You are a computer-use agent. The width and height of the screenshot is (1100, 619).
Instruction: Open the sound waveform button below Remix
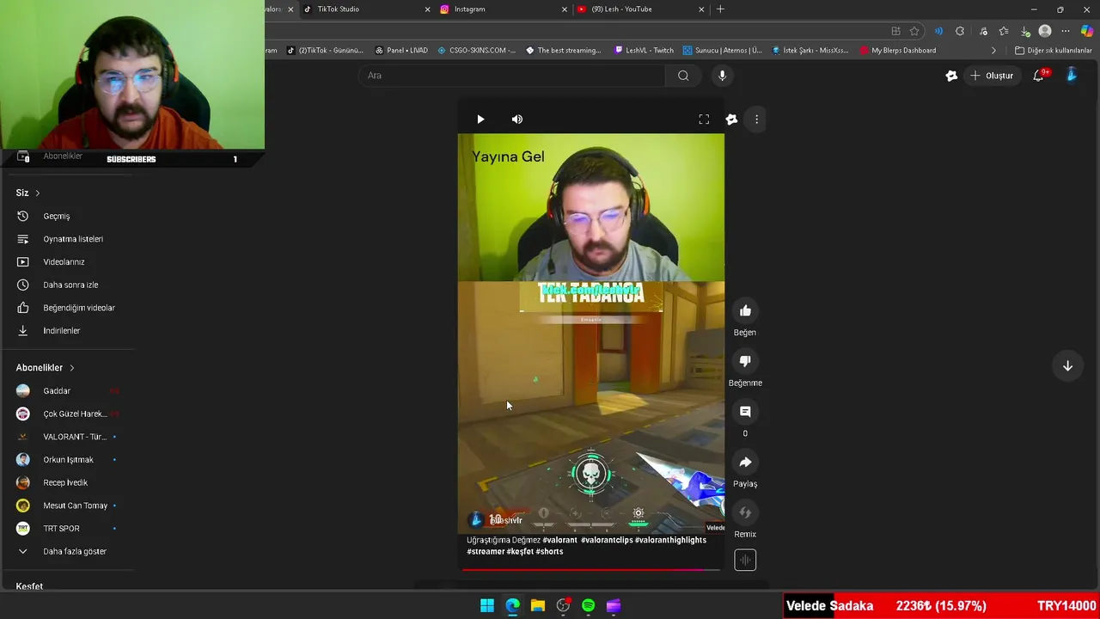coord(745,561)
